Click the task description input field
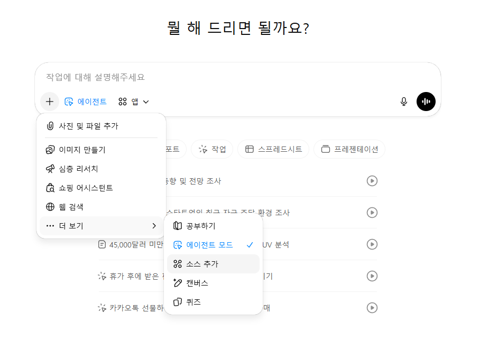This screenshot has width=489, height=340. pos(211,77)
